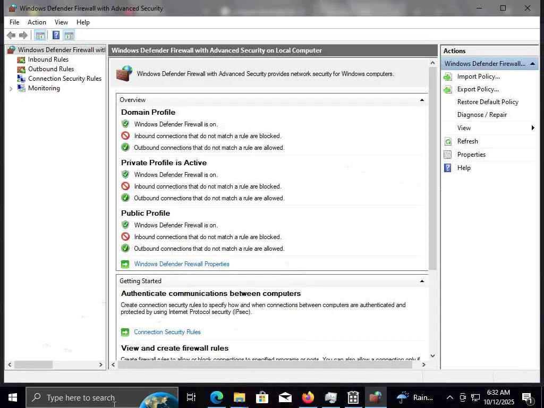Click the Domain Profile heading
The width and height of the screenshot is (544, 408).
pyautogui.click(x=148, y=113)
